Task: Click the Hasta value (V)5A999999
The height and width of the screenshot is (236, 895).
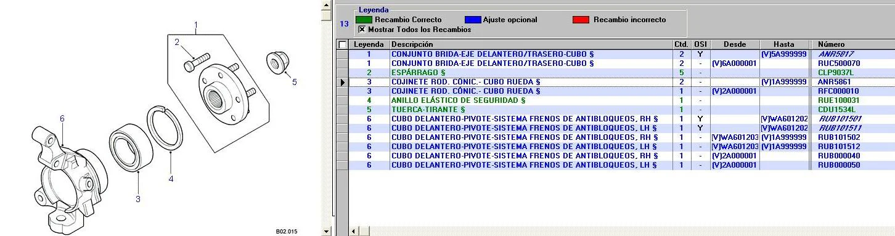Action: pos(783,54)
